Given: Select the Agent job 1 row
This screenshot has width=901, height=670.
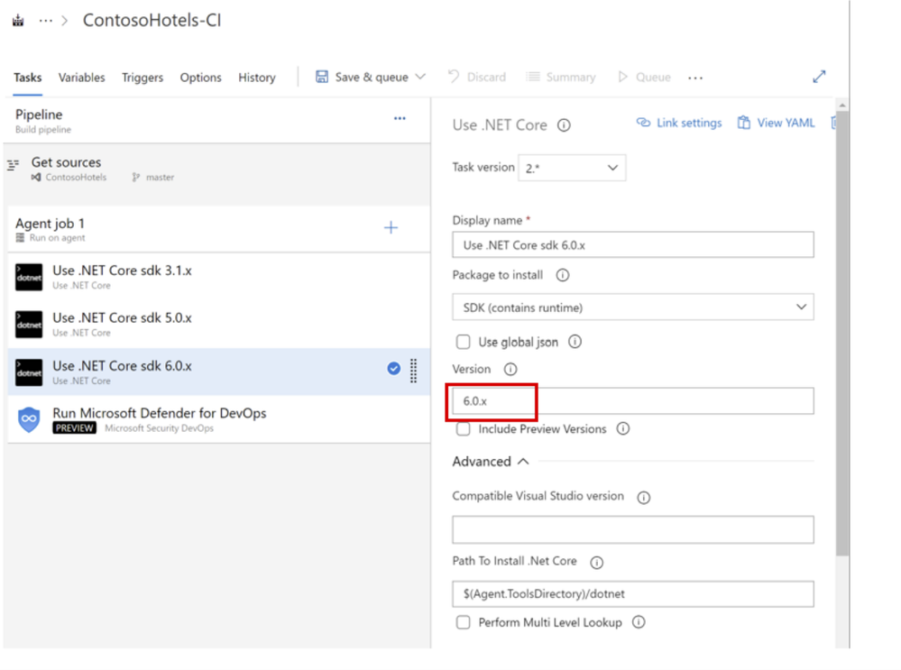Looking at the screenshot, I should pyautogui.click(x=219, y=229).
